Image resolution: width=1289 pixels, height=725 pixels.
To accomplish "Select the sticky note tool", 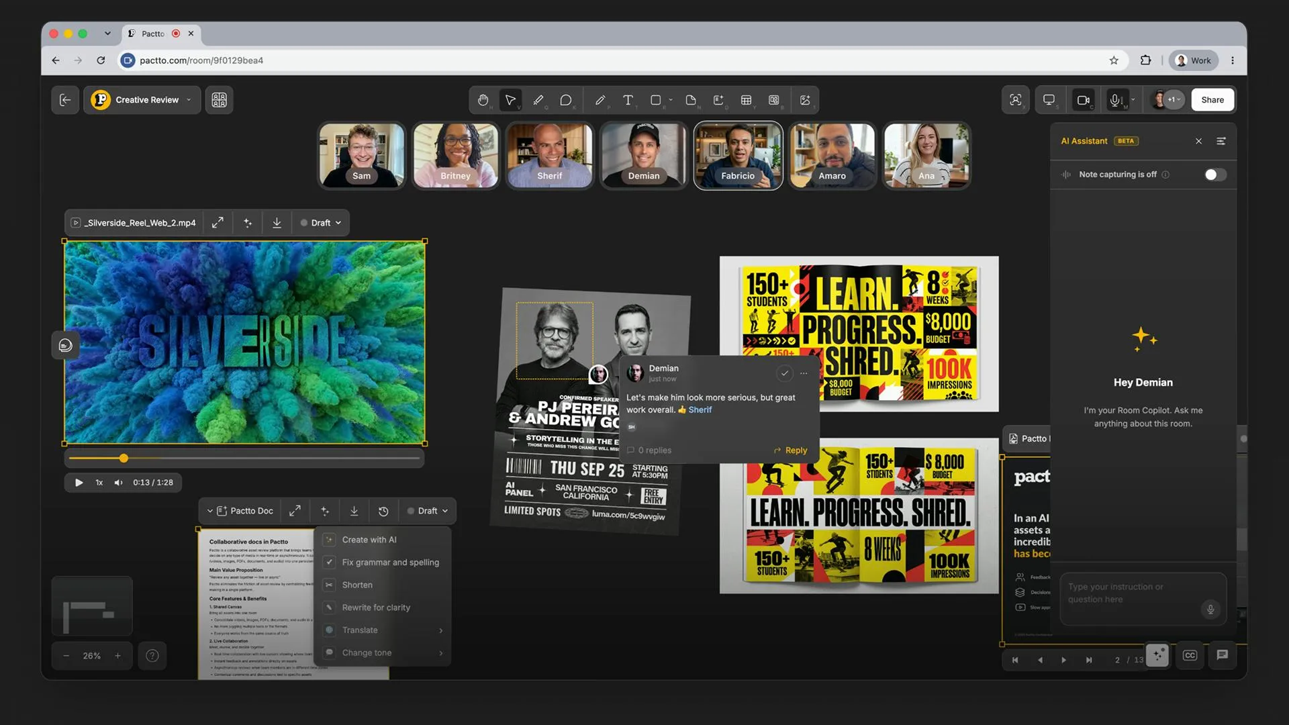I will tap(691, 100).
